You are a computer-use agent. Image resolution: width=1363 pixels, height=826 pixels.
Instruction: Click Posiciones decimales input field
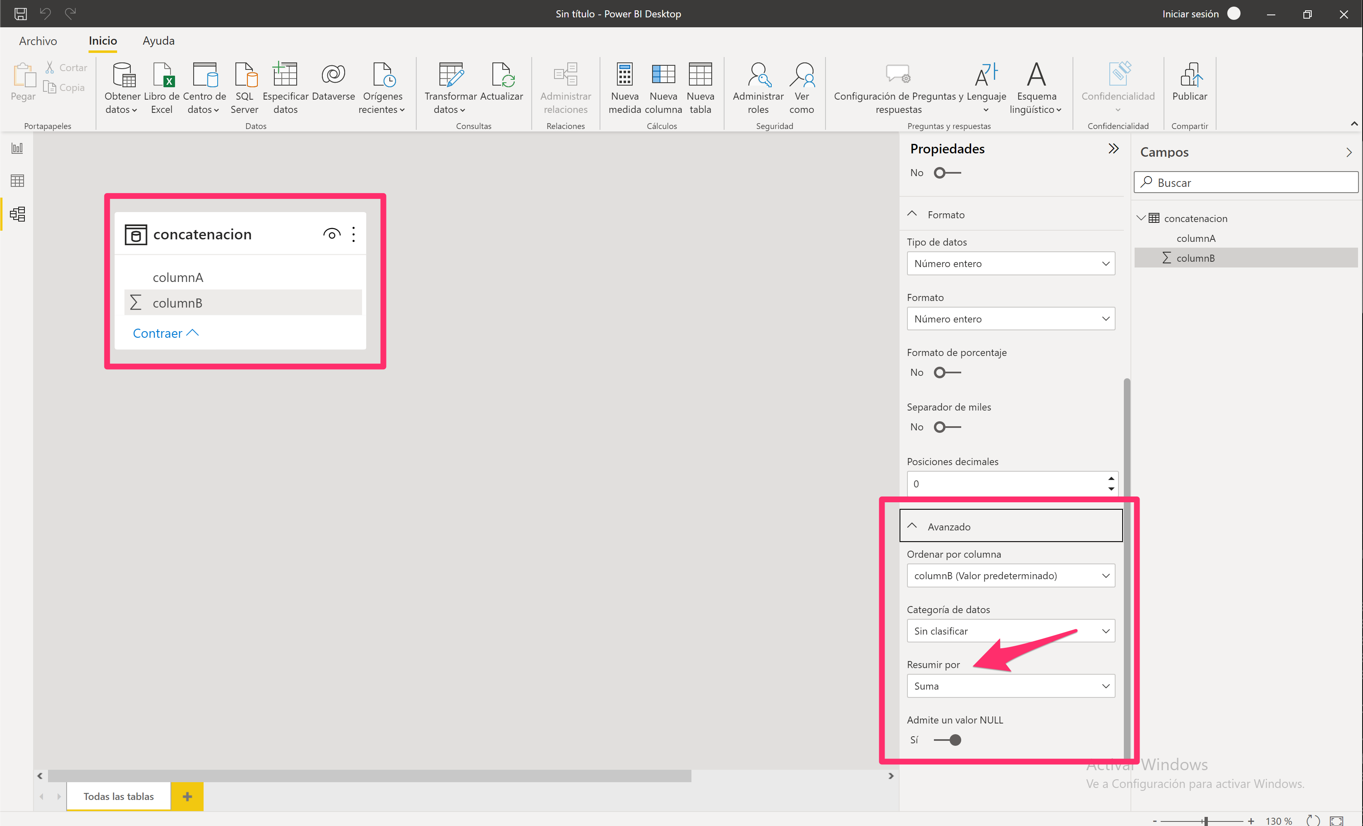tap(1012, 484)
